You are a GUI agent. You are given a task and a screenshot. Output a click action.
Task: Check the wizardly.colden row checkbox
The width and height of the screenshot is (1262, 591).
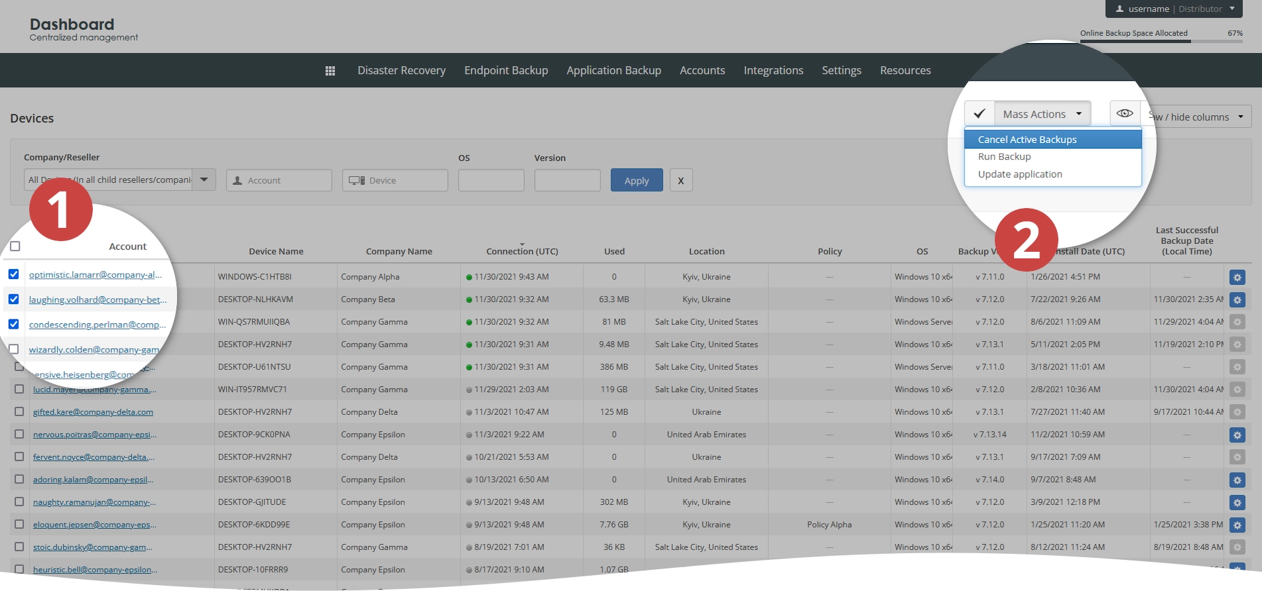[13, 349]
